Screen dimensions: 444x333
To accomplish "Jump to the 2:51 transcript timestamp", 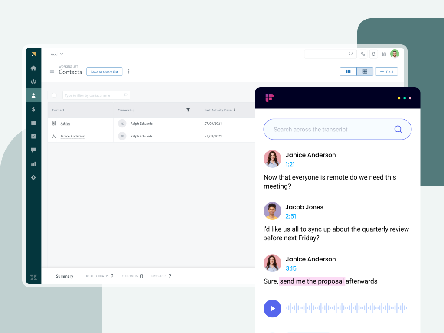I will click(291, 216).
